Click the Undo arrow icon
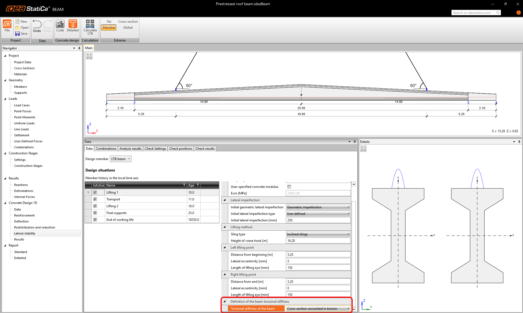Viewport: 523px width, 313px height. (37, 25)
